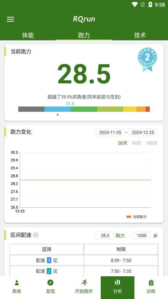Tap the blue segment of the level bar
The height and width of the screenshot is (299, 168).
[x=57, y=109]
